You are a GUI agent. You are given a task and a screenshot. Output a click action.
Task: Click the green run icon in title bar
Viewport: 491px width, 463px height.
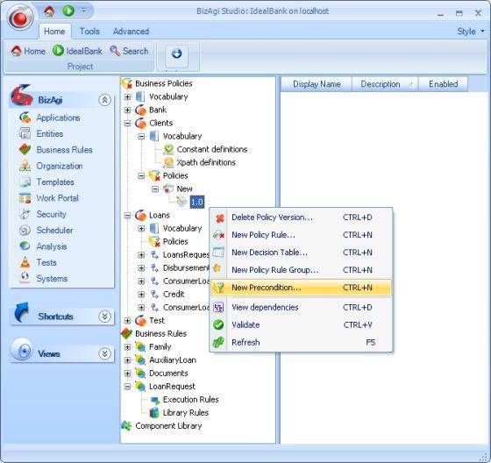(68, 11)
